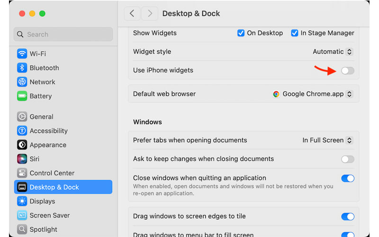The width and height of the screenshot is (379, 237).
Task: Select Battery in the sidebar
Action: coord(63,96)
